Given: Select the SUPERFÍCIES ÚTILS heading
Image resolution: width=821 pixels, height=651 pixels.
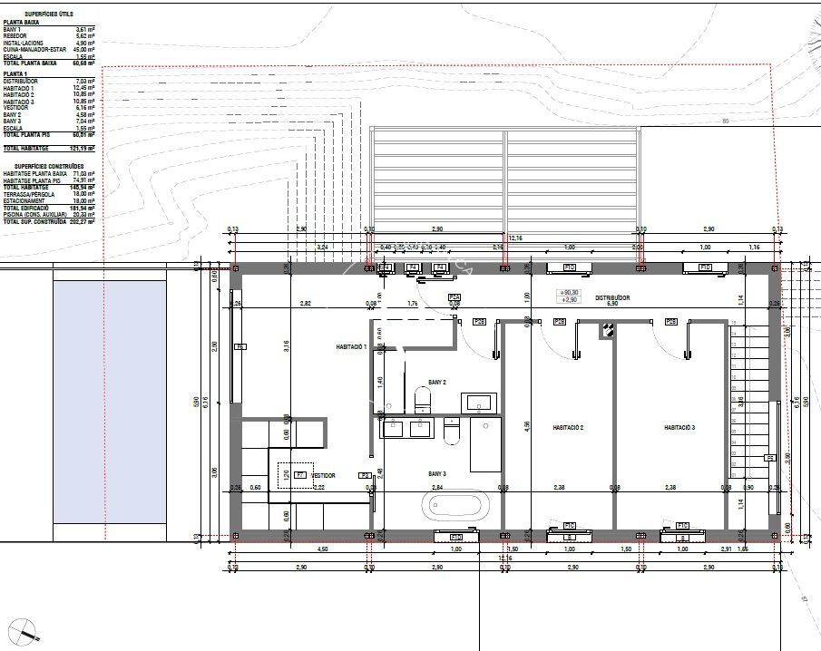Looking at the screenshot, I should pos(49,15).
